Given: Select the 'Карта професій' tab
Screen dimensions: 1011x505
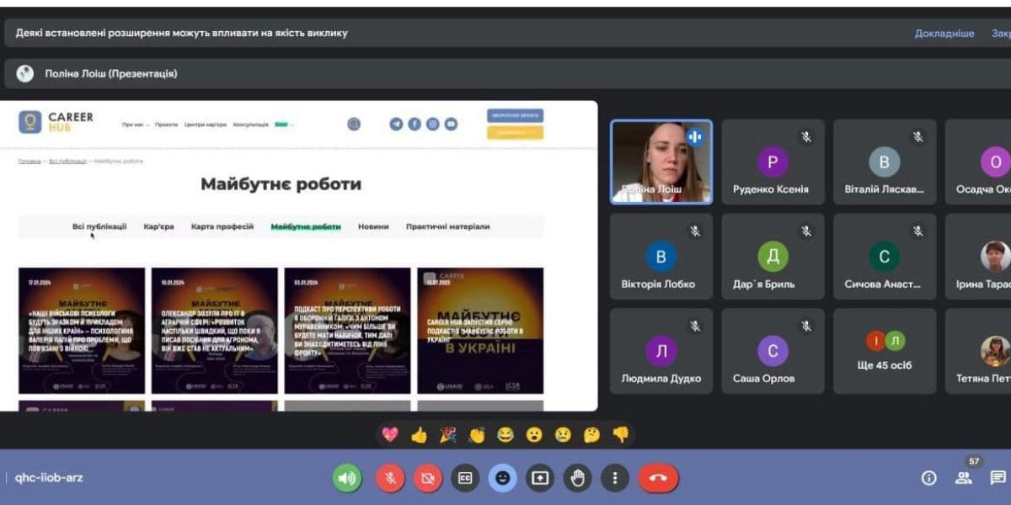Looking at the screenshot, I should (x=222, y=226).
